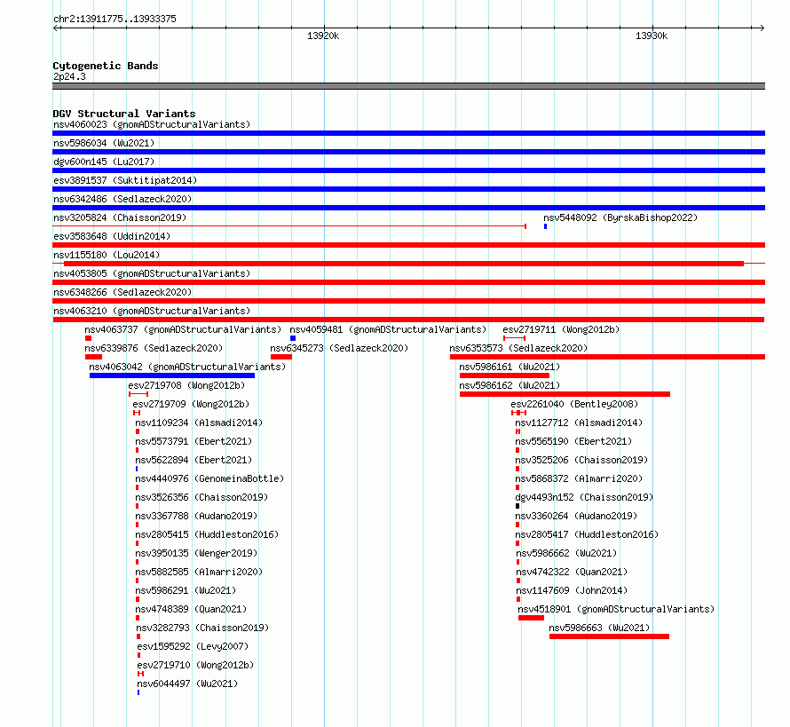This screenshot has height=727, width=790.
Task: Click esv1595292 (Levy2007) label
Action: pyautogui.click(x=193, y=646)
